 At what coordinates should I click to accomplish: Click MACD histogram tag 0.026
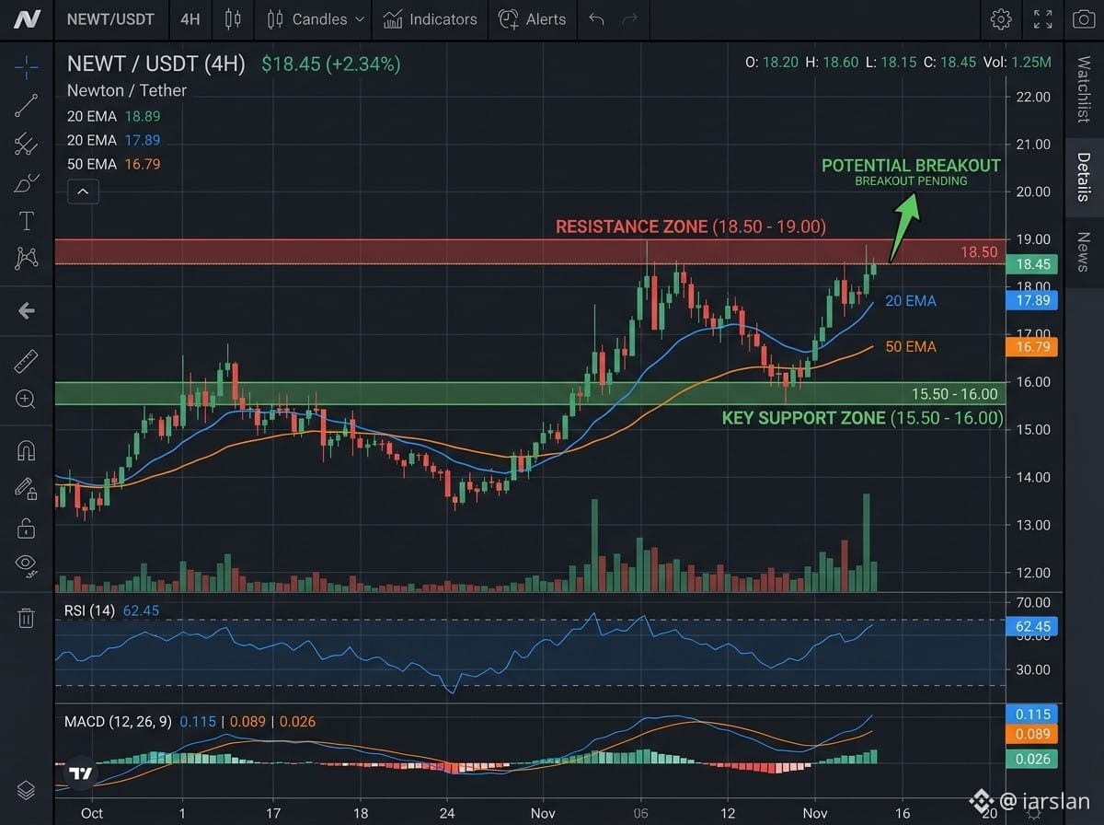coord(1034,760)
